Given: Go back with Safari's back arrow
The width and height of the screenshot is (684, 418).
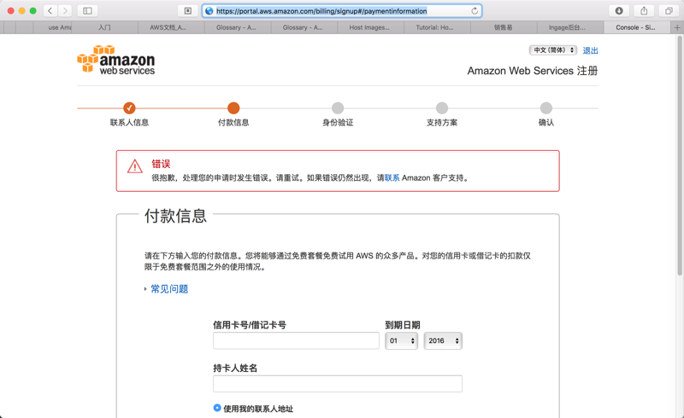Looking at the screenshot, I should (x=50, y=11).
